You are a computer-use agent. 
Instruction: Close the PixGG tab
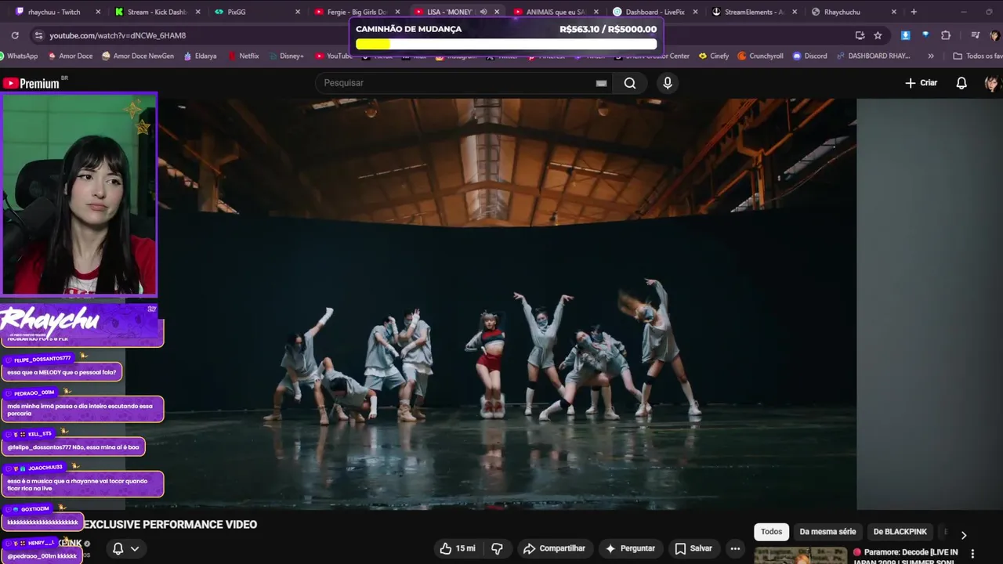pos(297,12)
